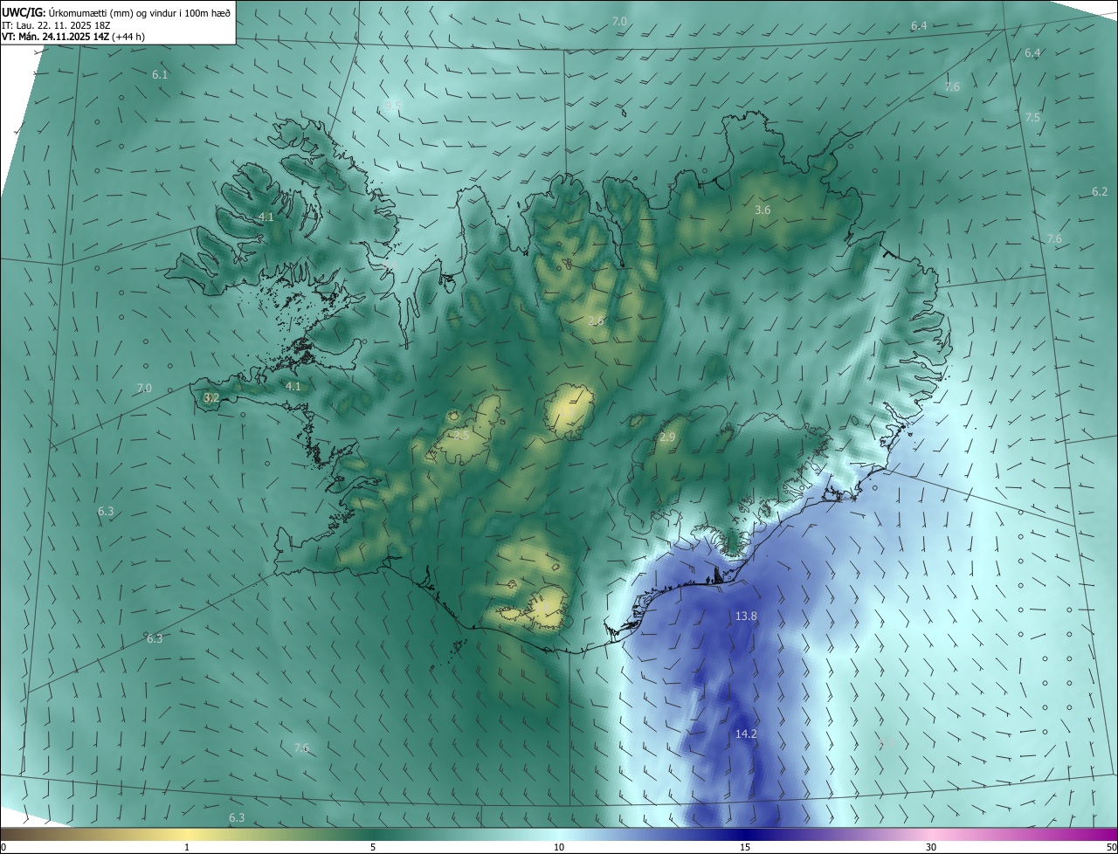Screen dimensions: 1118x854
Task: Click the 10 tick on the colour scale
Action: click(559, 847)
